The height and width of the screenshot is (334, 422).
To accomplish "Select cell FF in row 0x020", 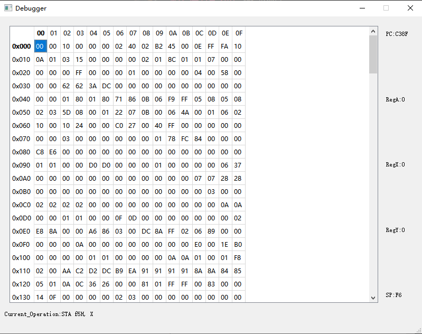I will [80, 73].
